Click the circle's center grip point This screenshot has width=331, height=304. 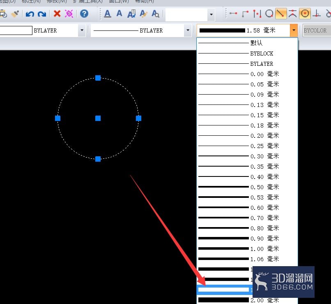tap(98, 118)
